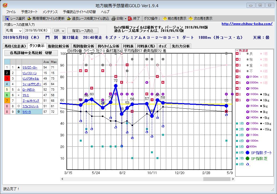This screenshot has height=194, width=277.
Task: Switch to the 先行力分析 tab
Action: click(x=181, y=46)
